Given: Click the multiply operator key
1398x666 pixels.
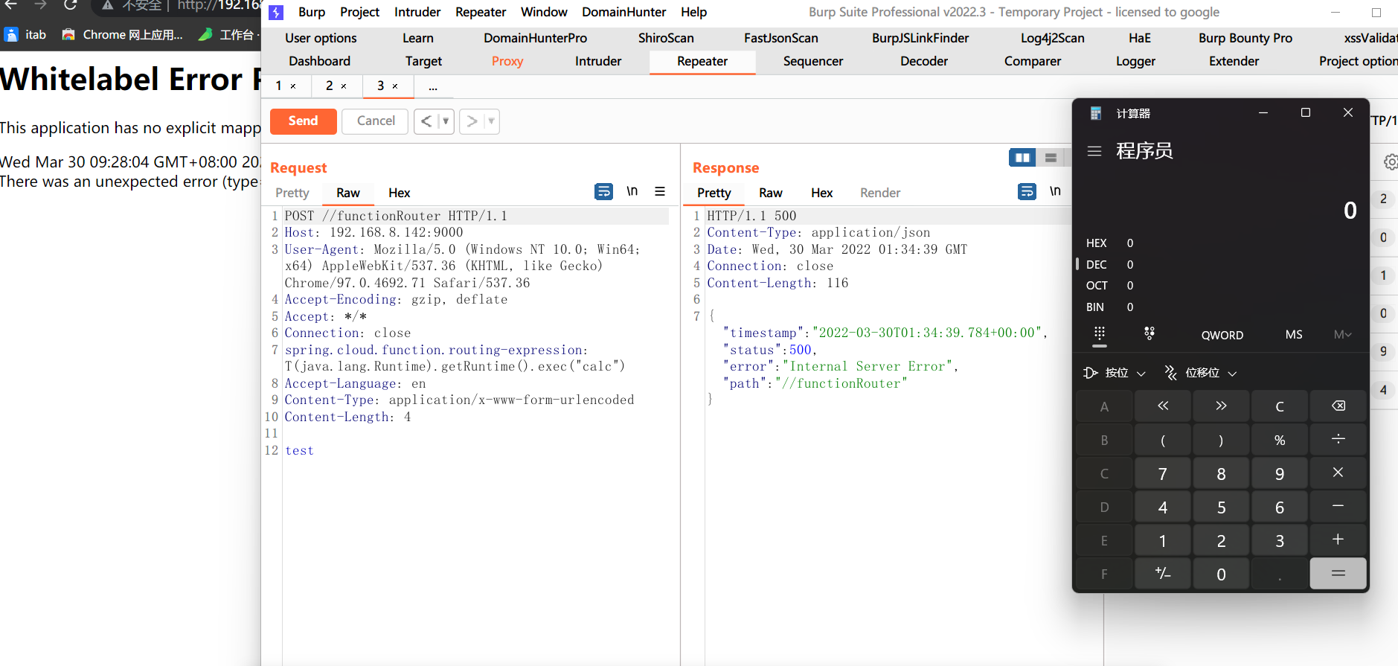Looking at the screenshot, I should (1338, 473).
